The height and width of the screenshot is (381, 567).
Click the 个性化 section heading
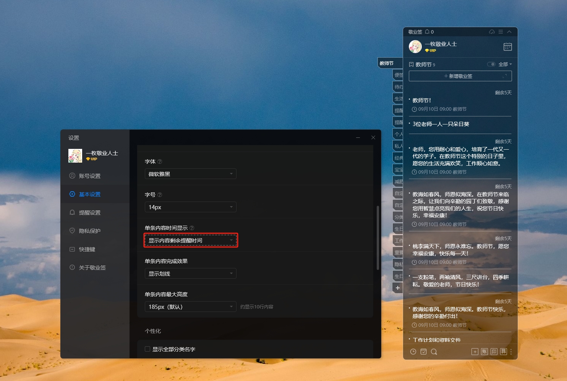point(153,331)
